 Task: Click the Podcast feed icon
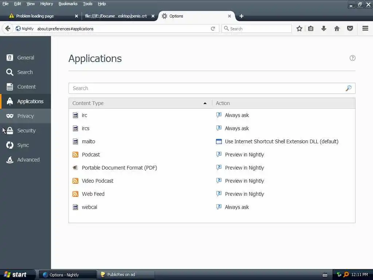[75, 155]
